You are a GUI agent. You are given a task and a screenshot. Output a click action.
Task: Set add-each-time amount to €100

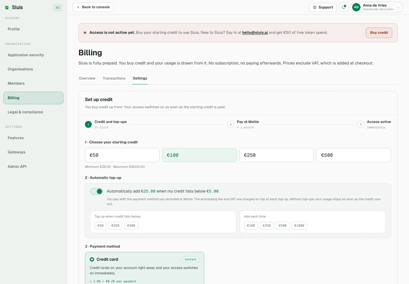[251, 225]
